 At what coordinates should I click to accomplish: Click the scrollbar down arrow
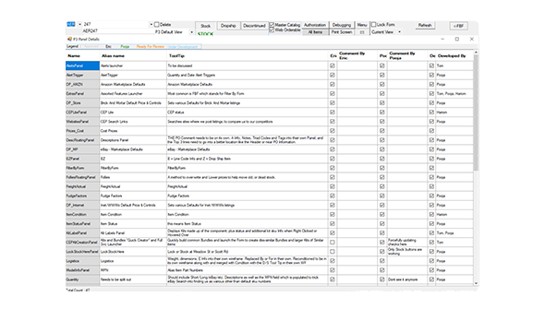click(x=476, y=283)
